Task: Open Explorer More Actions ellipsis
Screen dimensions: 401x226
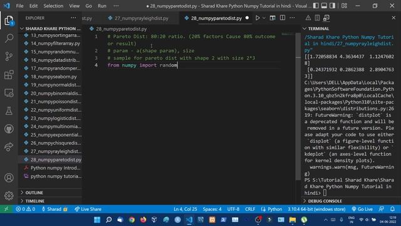Action: (x=73, y=18)
